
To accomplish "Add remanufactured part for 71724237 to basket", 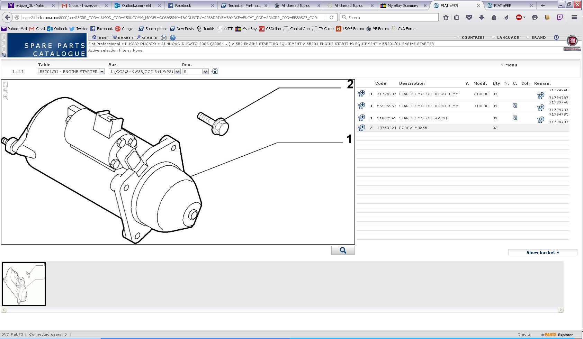I will pyautogui.click(x=540, y=95).
